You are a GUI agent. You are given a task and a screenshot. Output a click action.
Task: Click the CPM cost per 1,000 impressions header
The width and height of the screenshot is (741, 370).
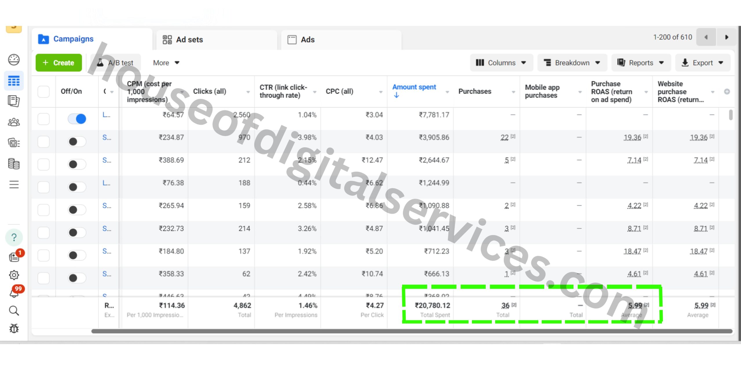pyautogui.click(x=149, y=92)
